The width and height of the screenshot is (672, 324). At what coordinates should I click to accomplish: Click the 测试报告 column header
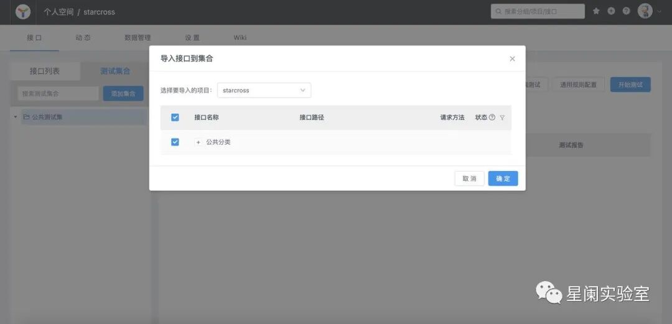click(x=571, y=145)
